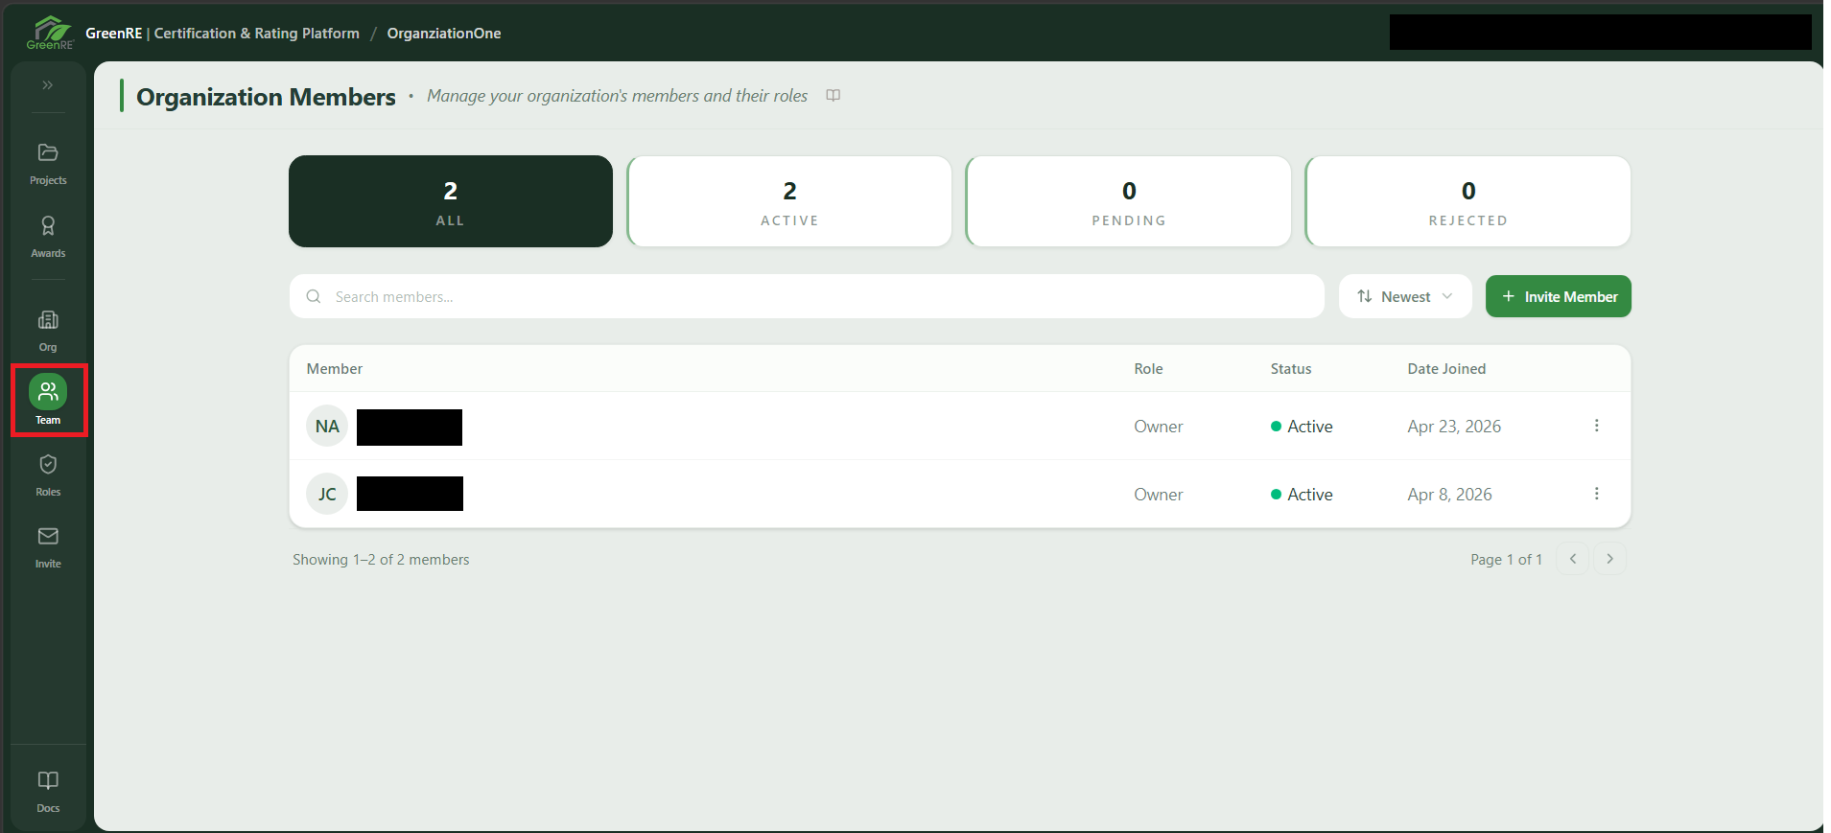The height and width of the screenshot is (833, 1831).
Task: Click the GreenRE logo
Action: click(x=50, y=33)
